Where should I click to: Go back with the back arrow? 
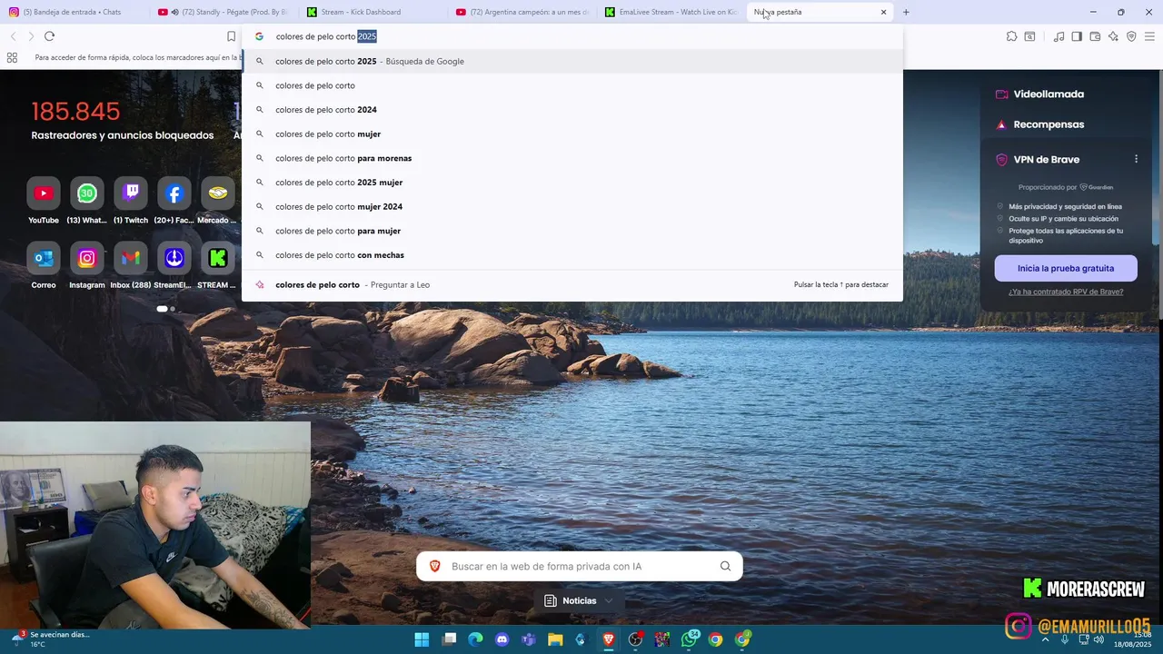pyautogui.click(x=13, y=36)
